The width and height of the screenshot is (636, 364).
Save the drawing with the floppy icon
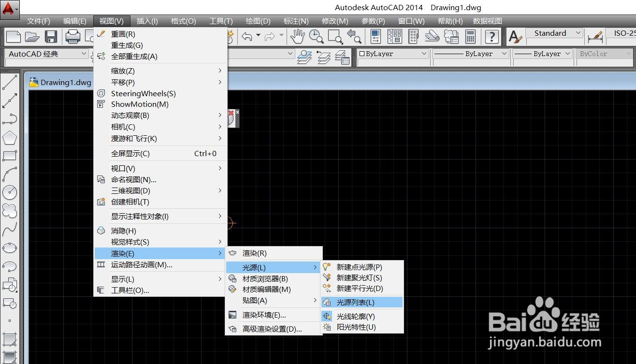point(51,36)
